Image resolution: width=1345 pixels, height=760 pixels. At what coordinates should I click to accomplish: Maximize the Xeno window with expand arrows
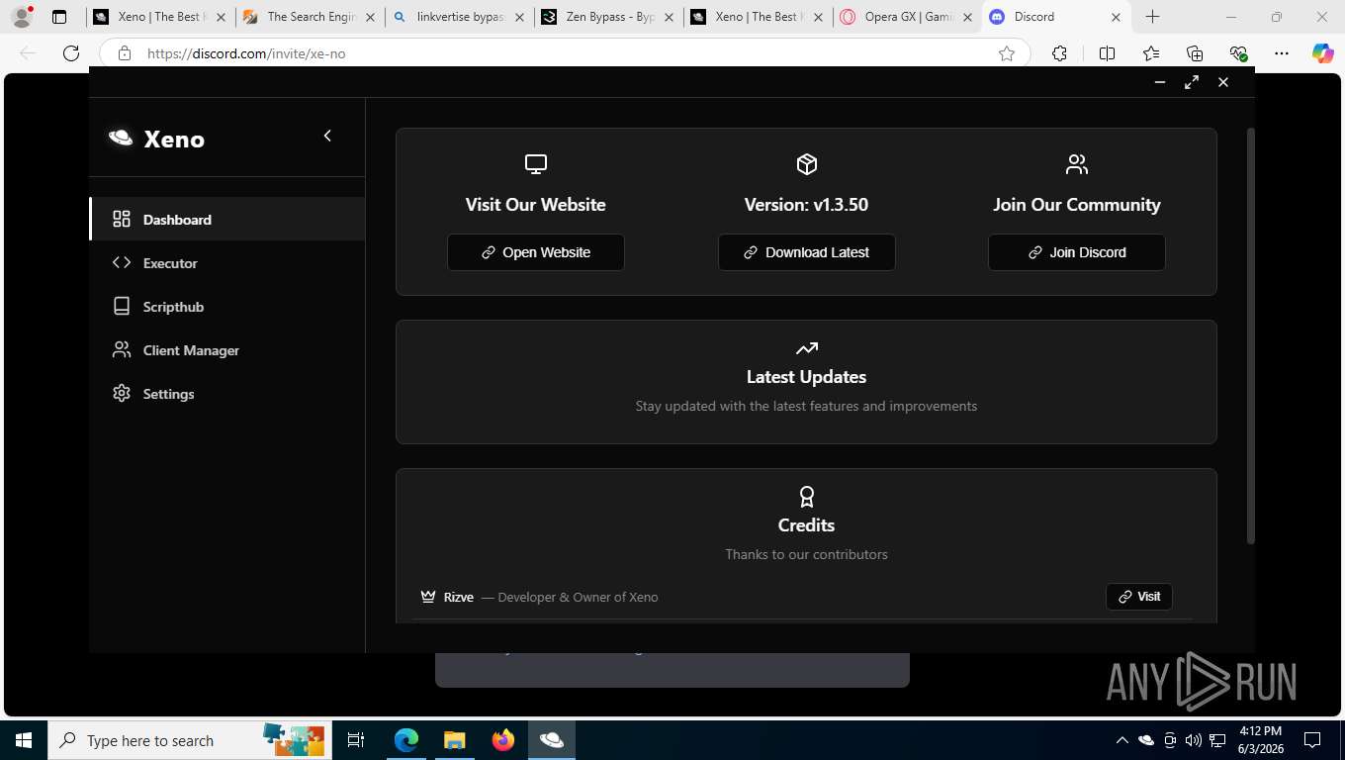pos(1192,82)
